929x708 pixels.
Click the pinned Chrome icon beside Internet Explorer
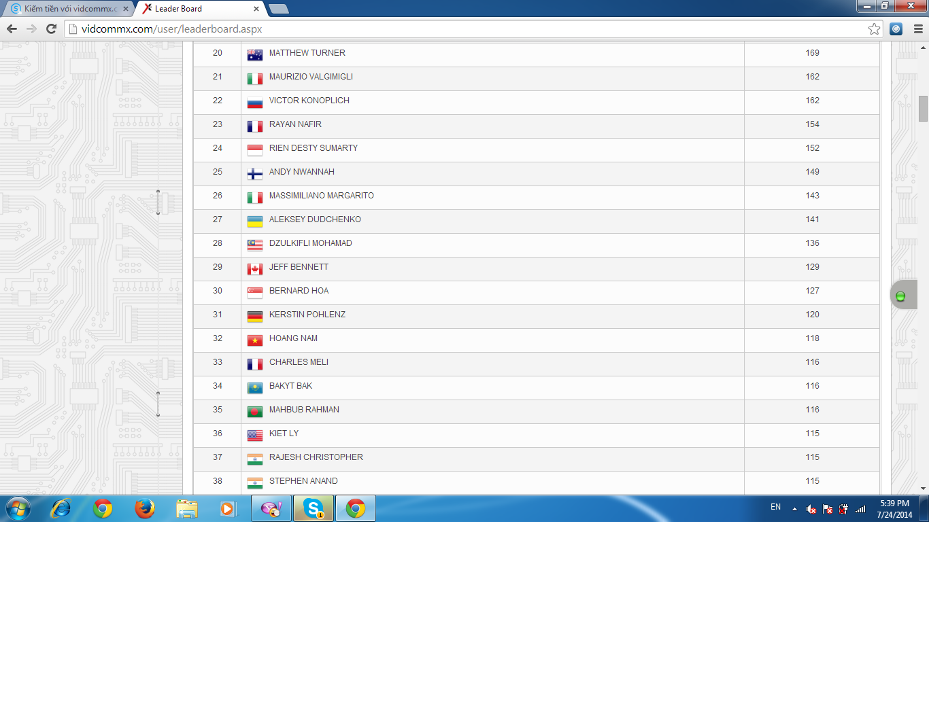[x=103, y=508]
